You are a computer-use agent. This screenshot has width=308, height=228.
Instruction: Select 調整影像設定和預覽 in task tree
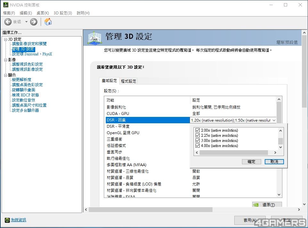(29, 44)
